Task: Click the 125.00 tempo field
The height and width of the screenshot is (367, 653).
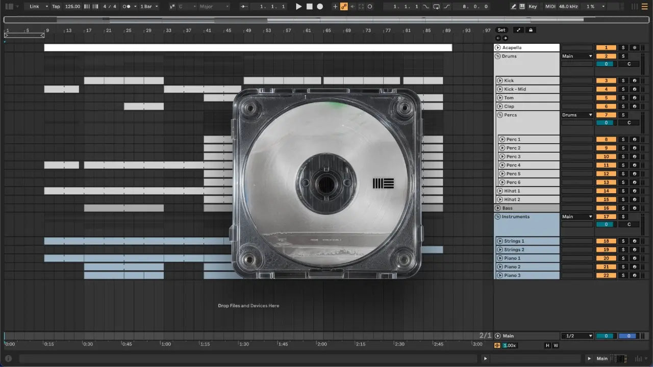Action: point(73,7)
